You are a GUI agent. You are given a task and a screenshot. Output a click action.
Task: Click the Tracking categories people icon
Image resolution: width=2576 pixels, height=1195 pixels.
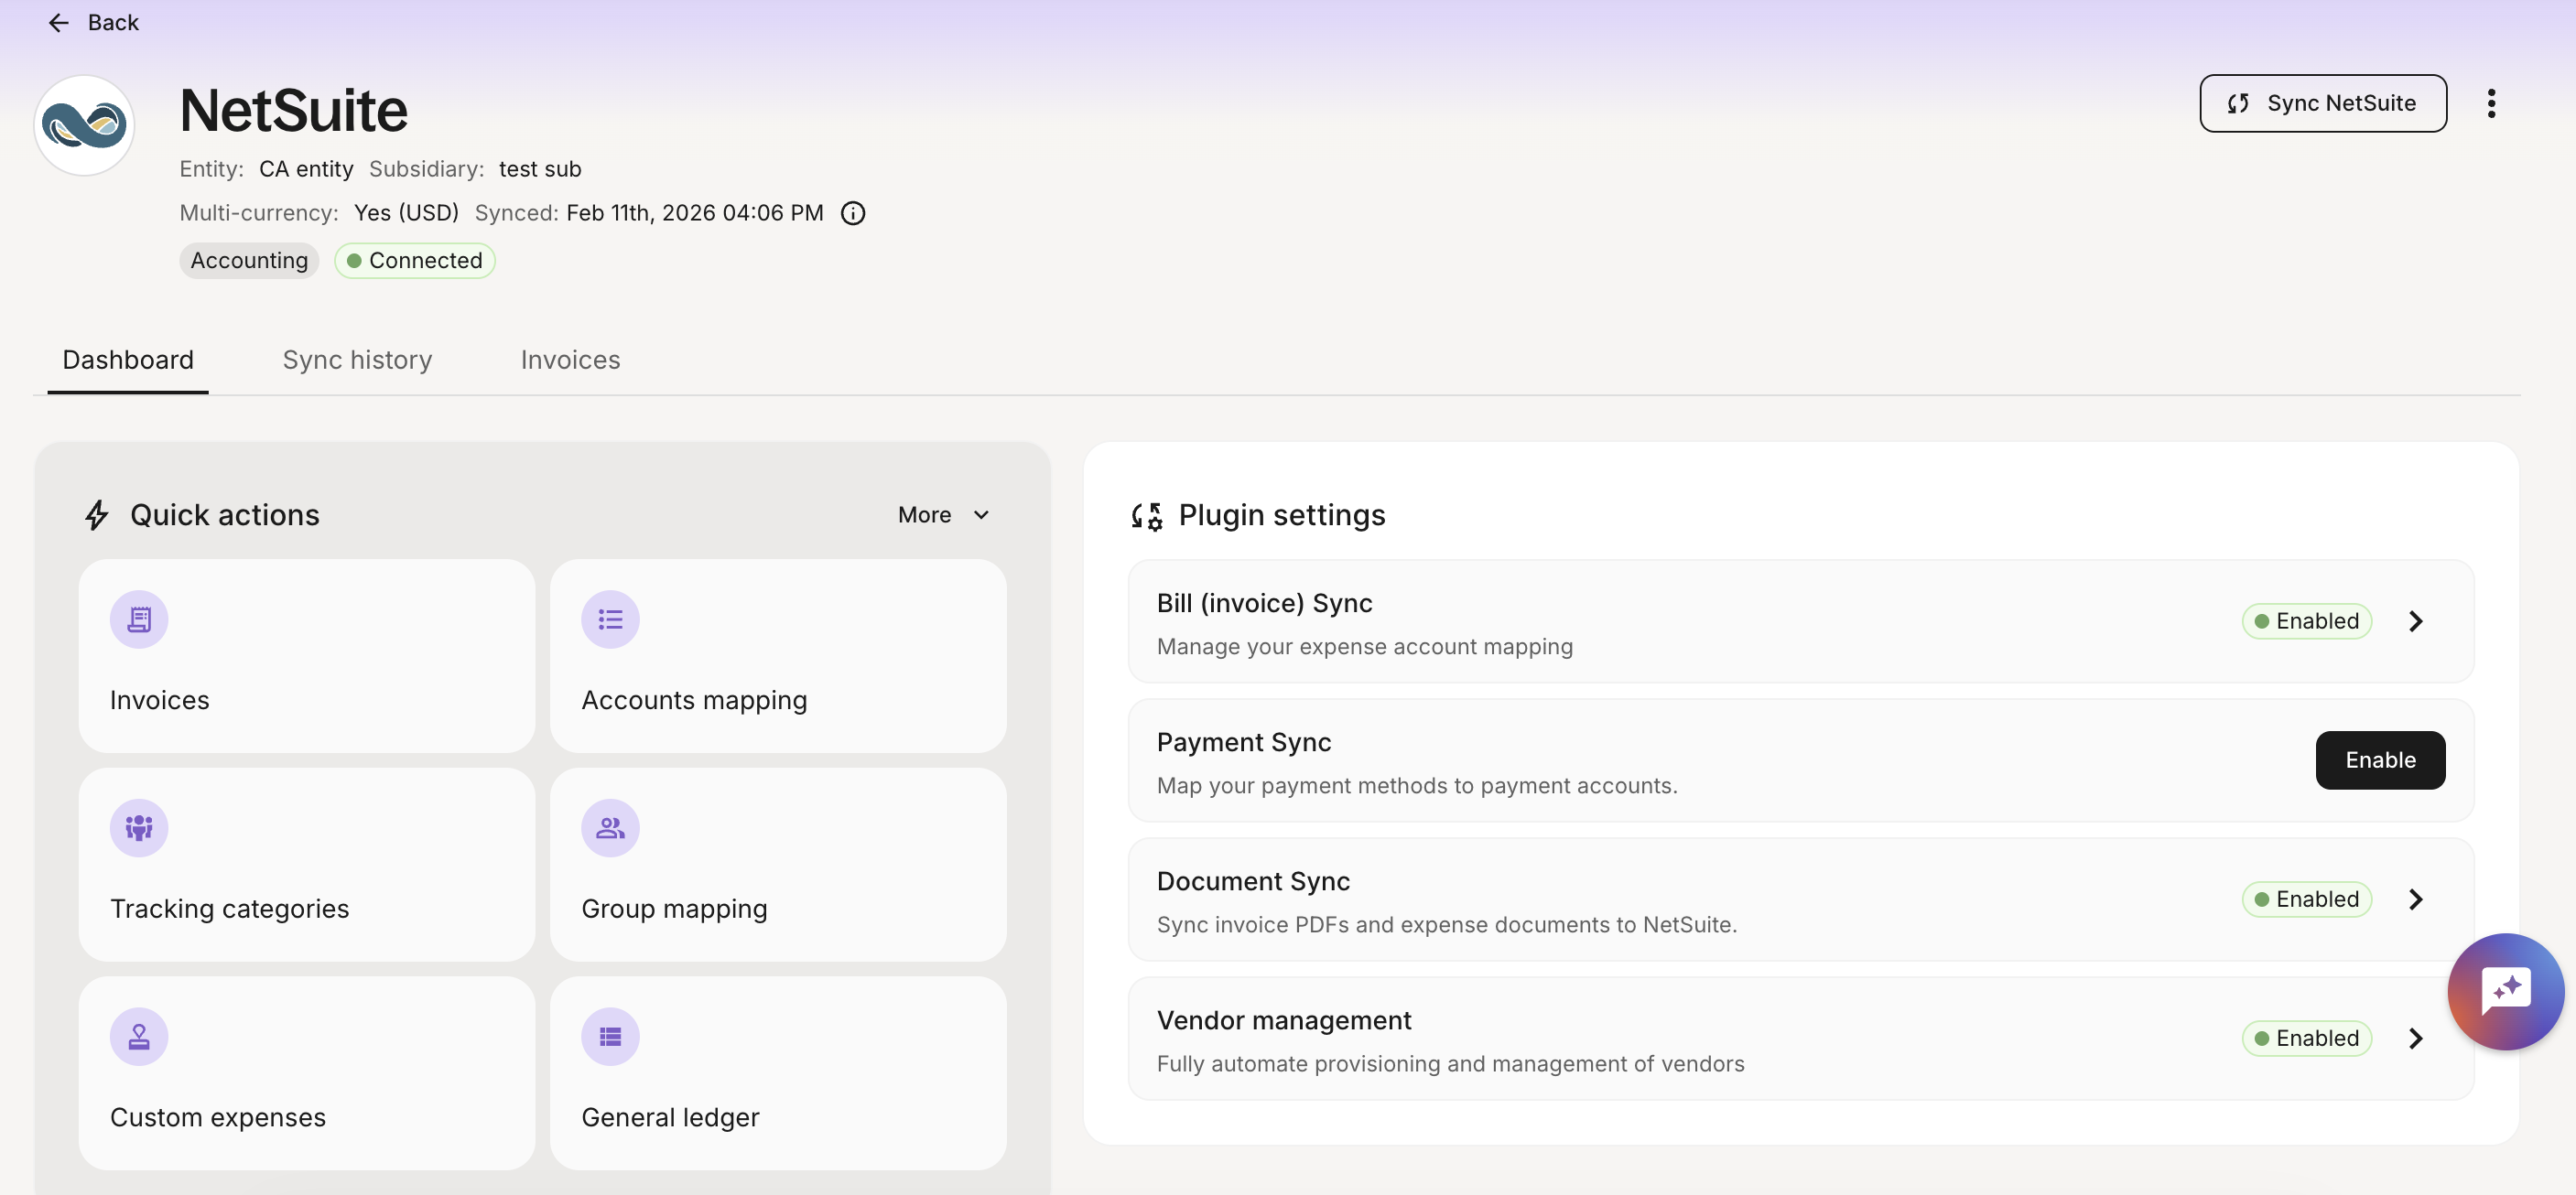(x=139, y=827)
